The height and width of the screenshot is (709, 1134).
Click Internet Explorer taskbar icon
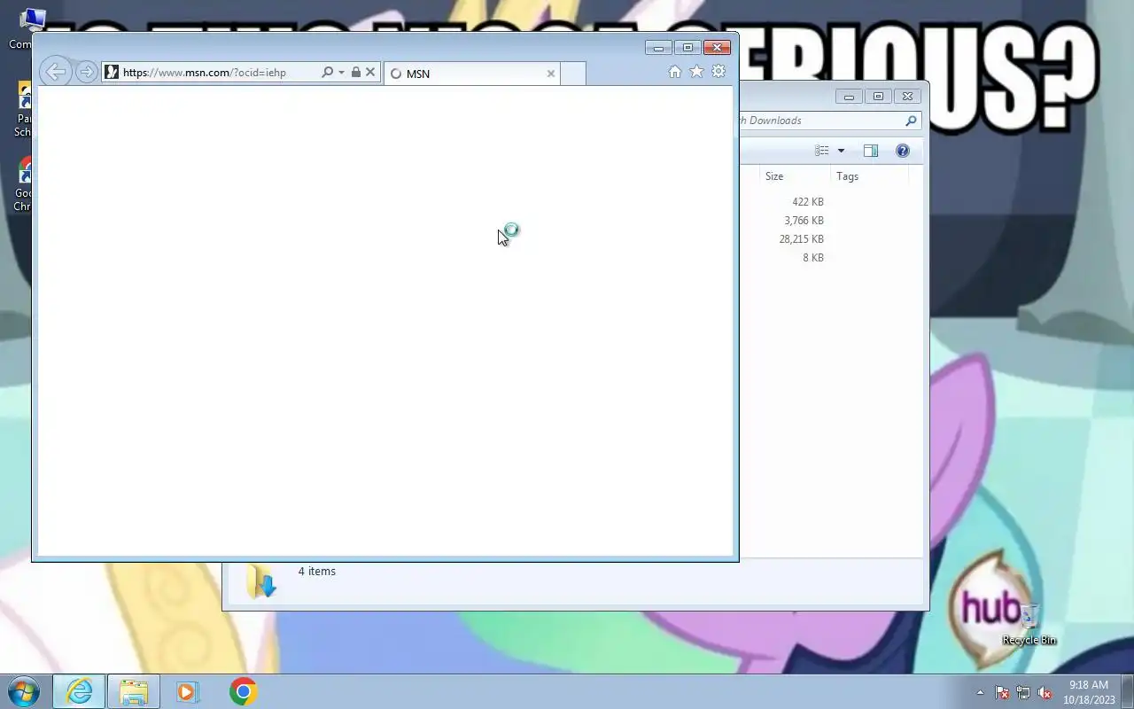point(79,691)
